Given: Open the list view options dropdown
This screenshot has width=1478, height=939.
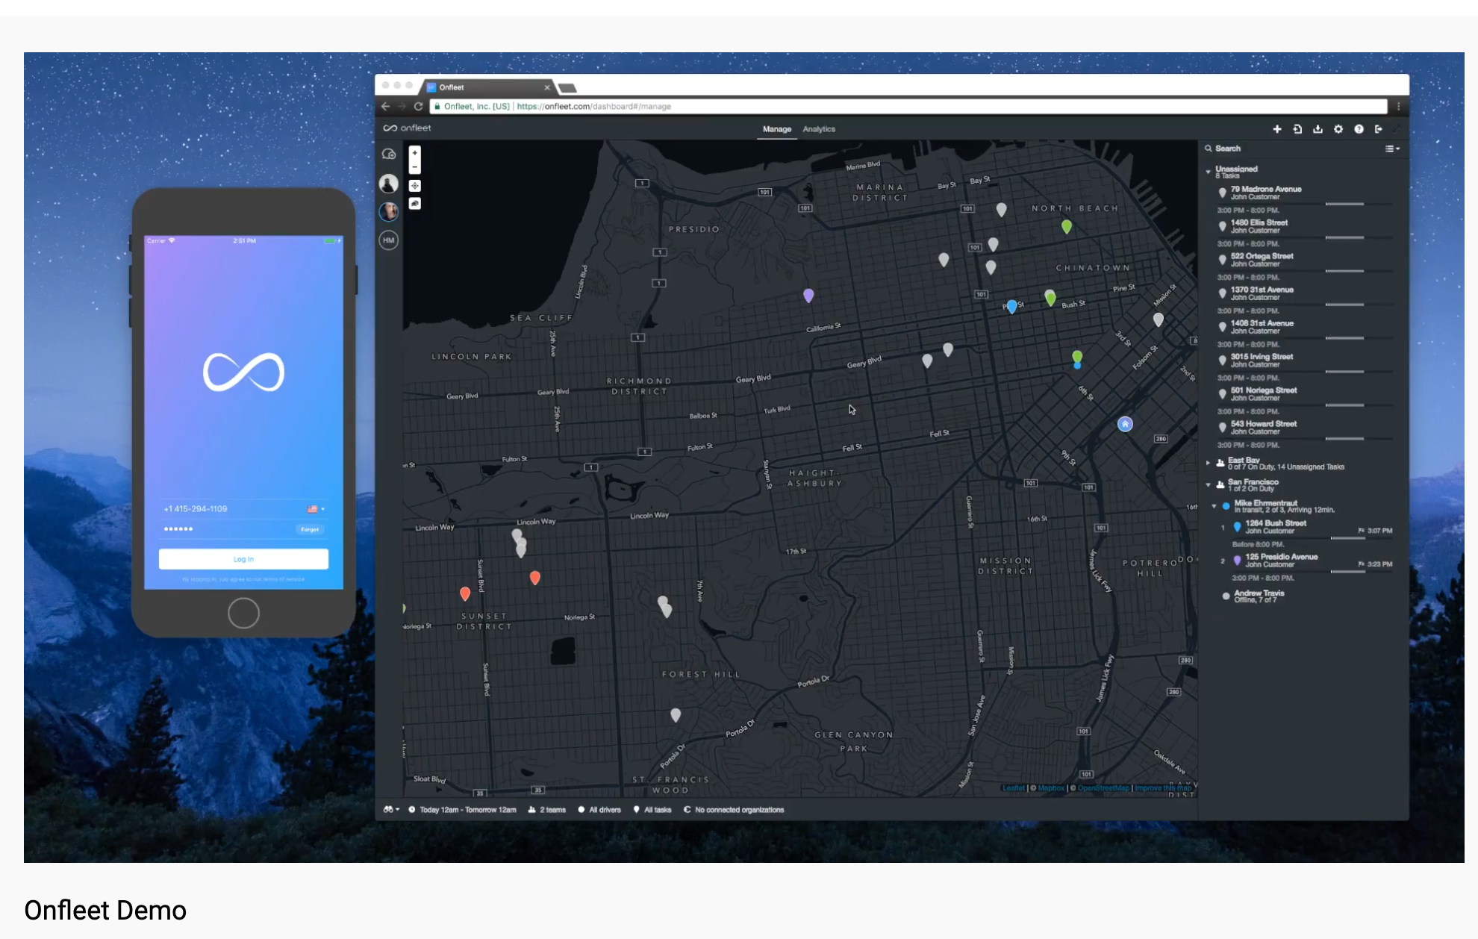Looking at the screenshot, I should click(x=1392, y=149).
